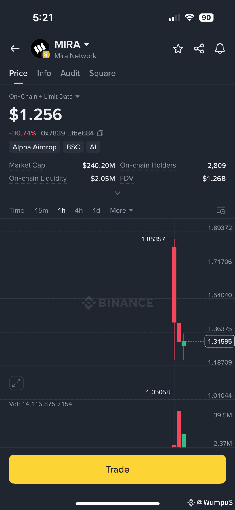Tap the yellow Trade button

click(117, 469)
